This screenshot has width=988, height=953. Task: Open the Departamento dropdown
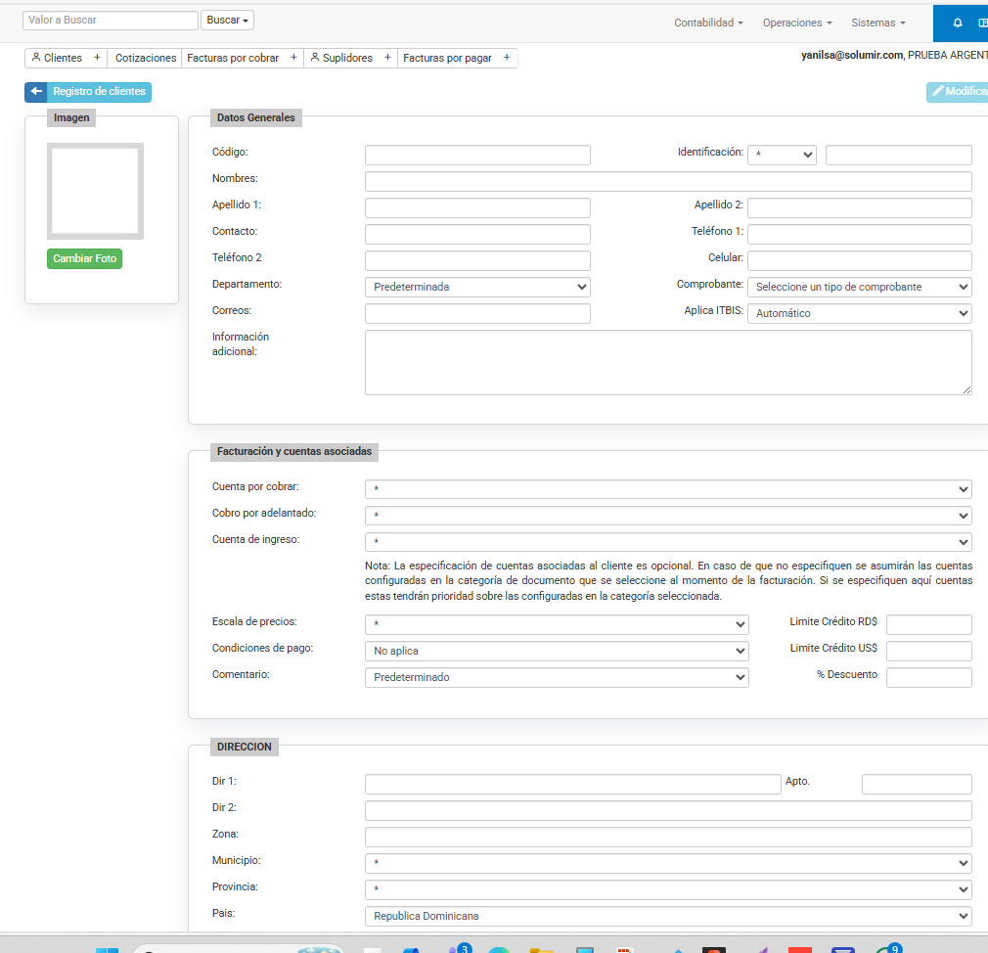coord(477,287)
